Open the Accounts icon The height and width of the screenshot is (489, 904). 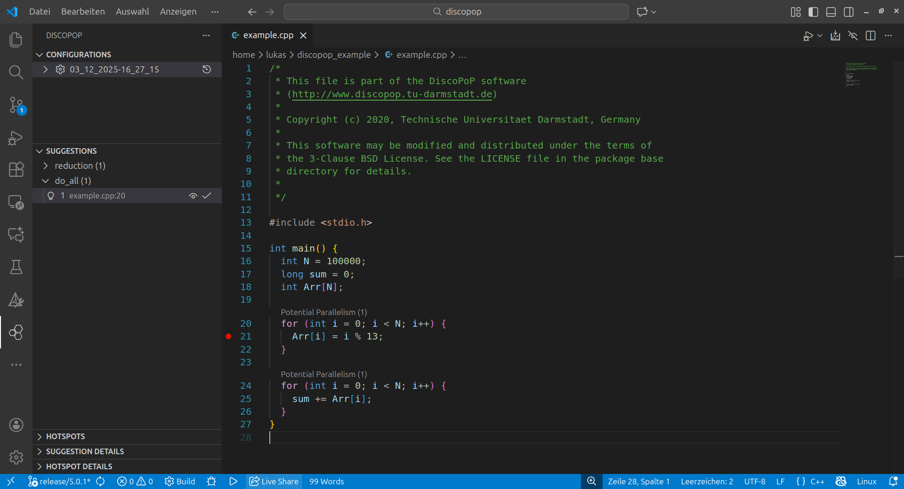point(16,425)
